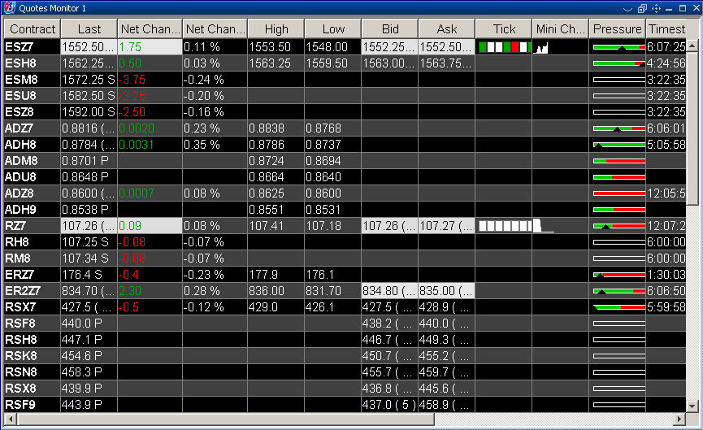Select the ESH8 contract cell
Image resolution: width=703 pixels, height=430 pixels.
[x=33, y=63]
